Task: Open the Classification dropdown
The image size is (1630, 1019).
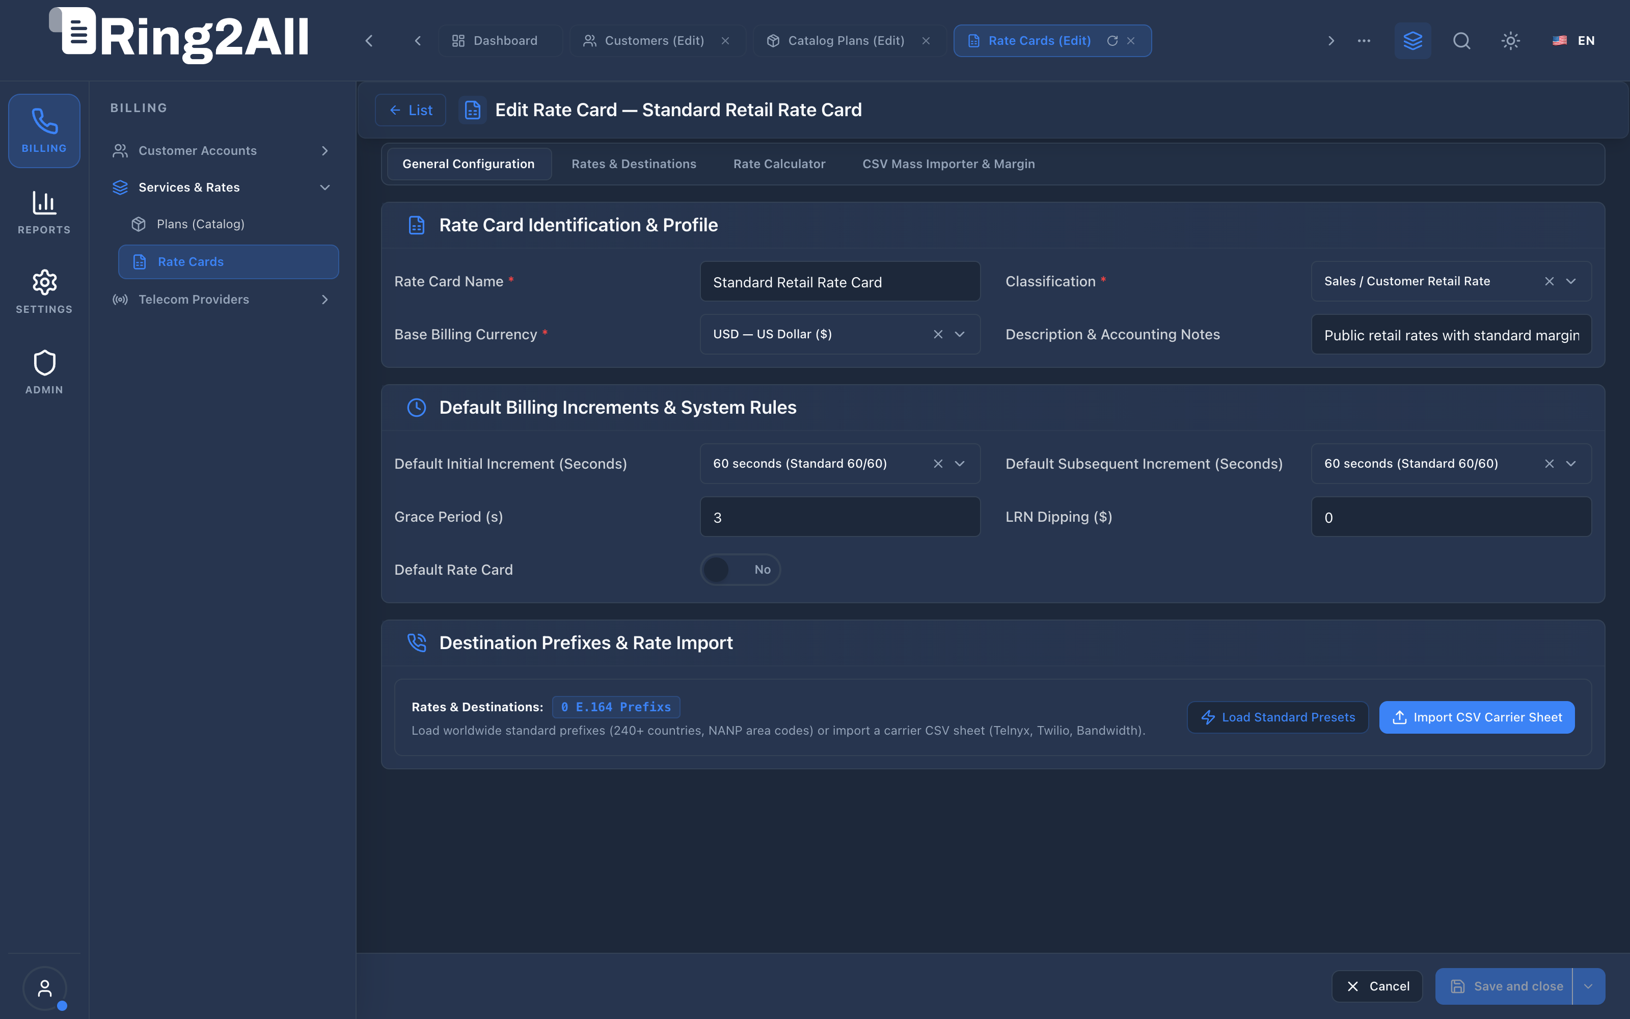Action: (1571, 281)
